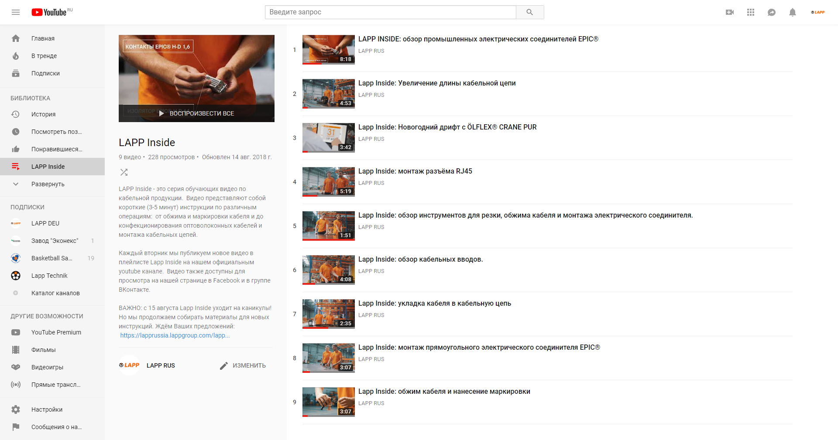The height and width of the screenshot is (440, 838).
Task: Open LAPP RUS channel owner link
Action: tap(161, 365)
